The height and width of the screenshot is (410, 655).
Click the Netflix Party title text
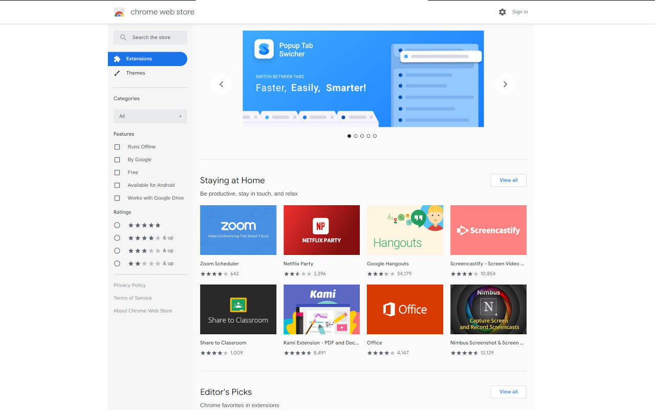tap(298, 264)
